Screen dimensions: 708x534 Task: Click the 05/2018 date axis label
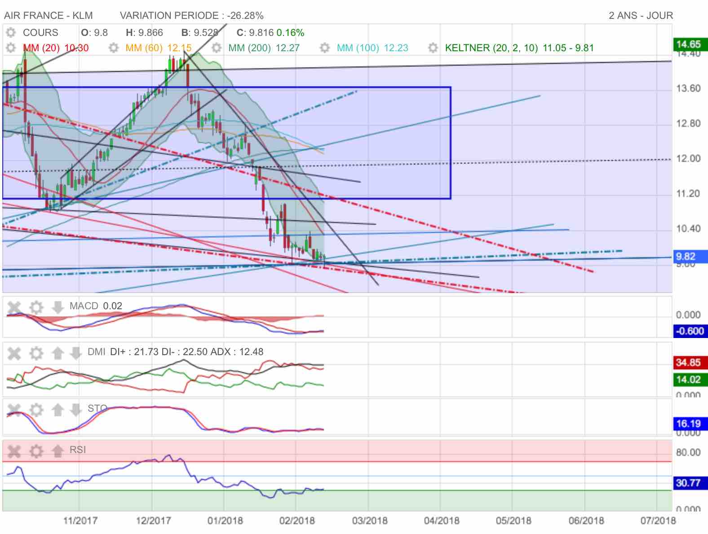pyautogui.click(x=513, y=521)
